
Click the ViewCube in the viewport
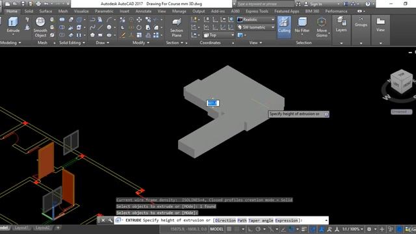point(402,82)
